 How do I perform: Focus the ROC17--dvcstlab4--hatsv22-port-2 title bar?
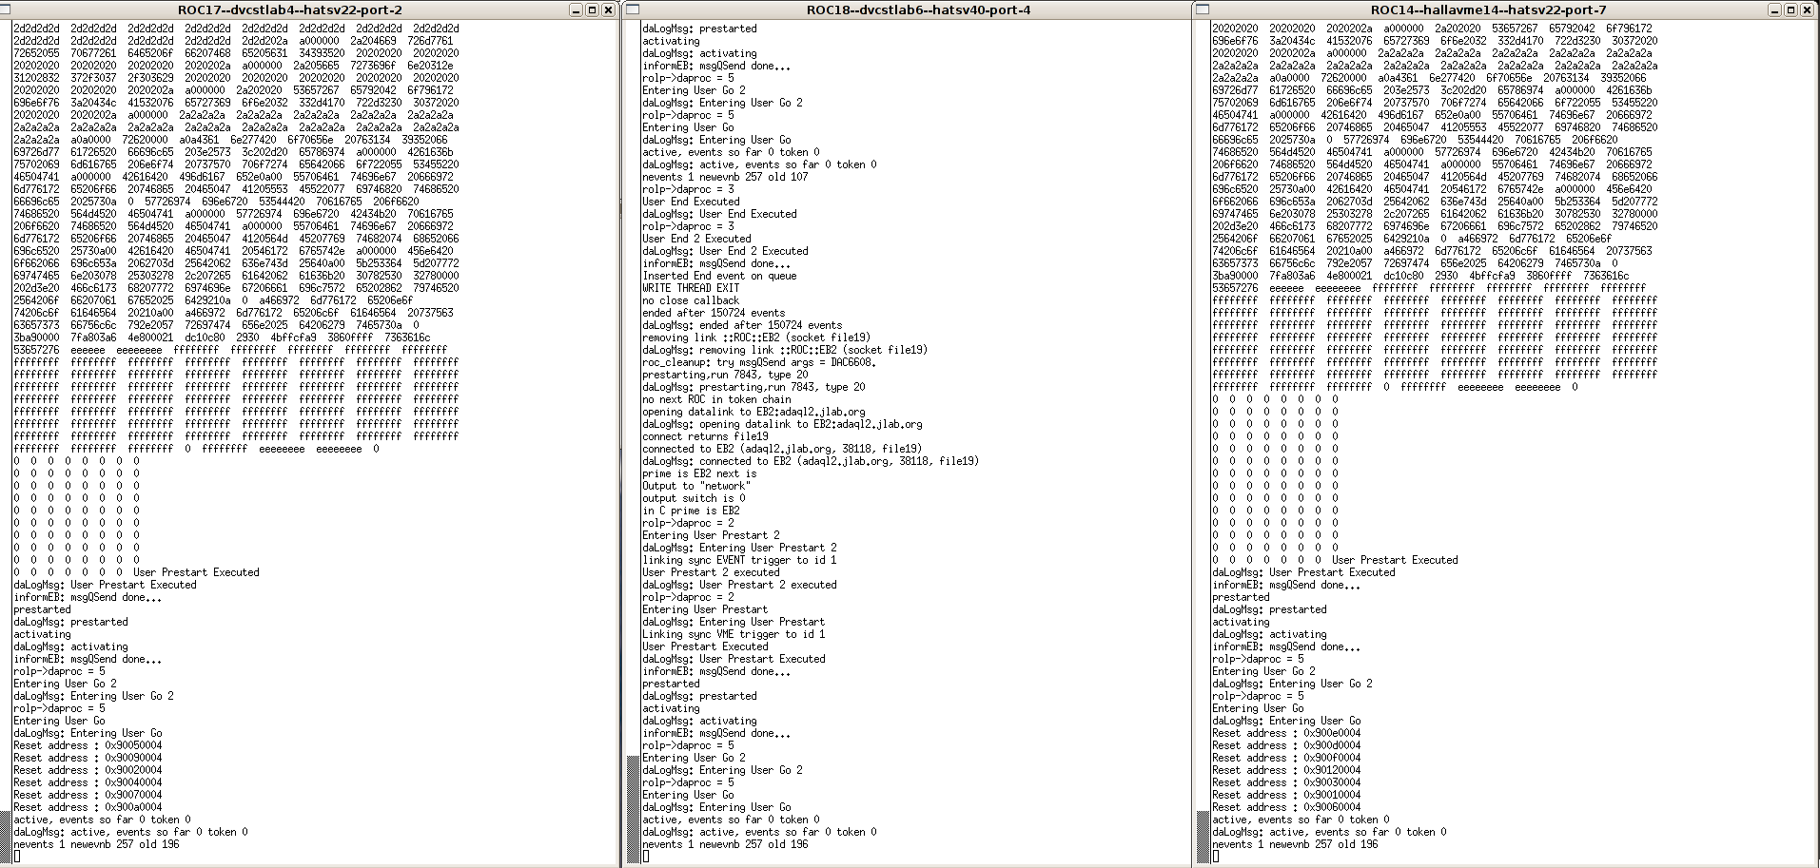coord(290,10)
